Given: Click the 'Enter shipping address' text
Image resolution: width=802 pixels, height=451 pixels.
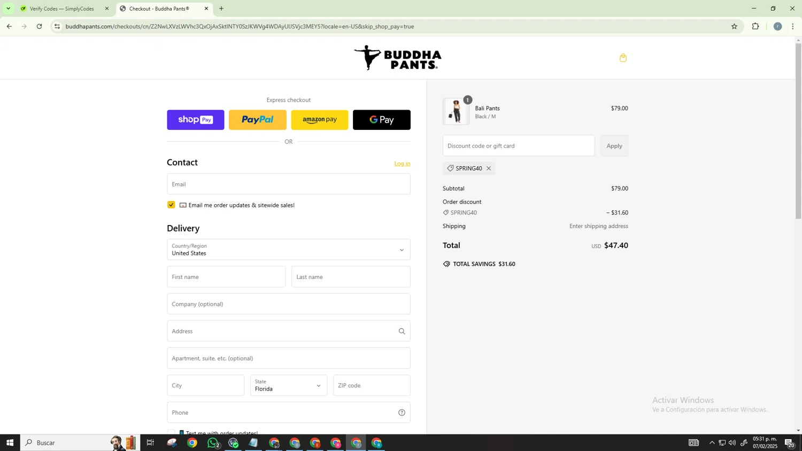Looking at the screenshot, I should [x=599, y=226].
